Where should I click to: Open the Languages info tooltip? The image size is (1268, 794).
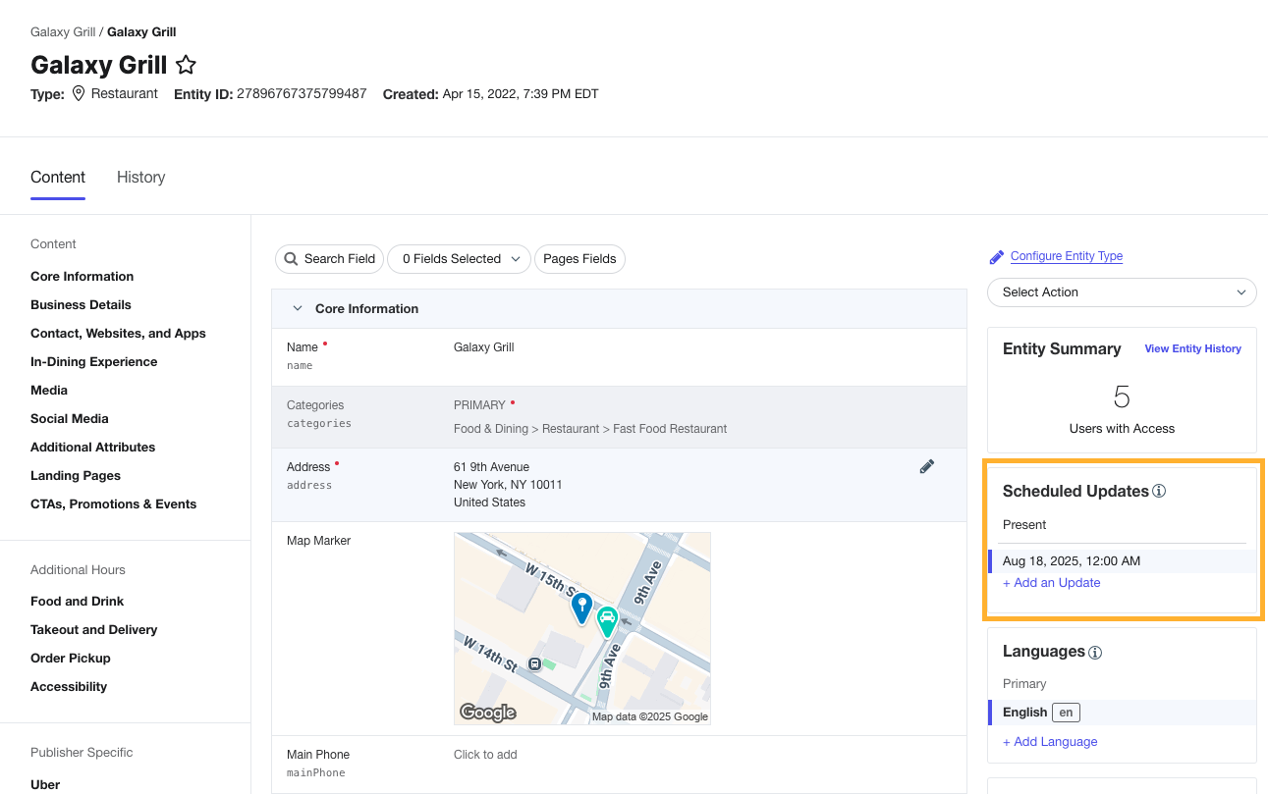1094,652
